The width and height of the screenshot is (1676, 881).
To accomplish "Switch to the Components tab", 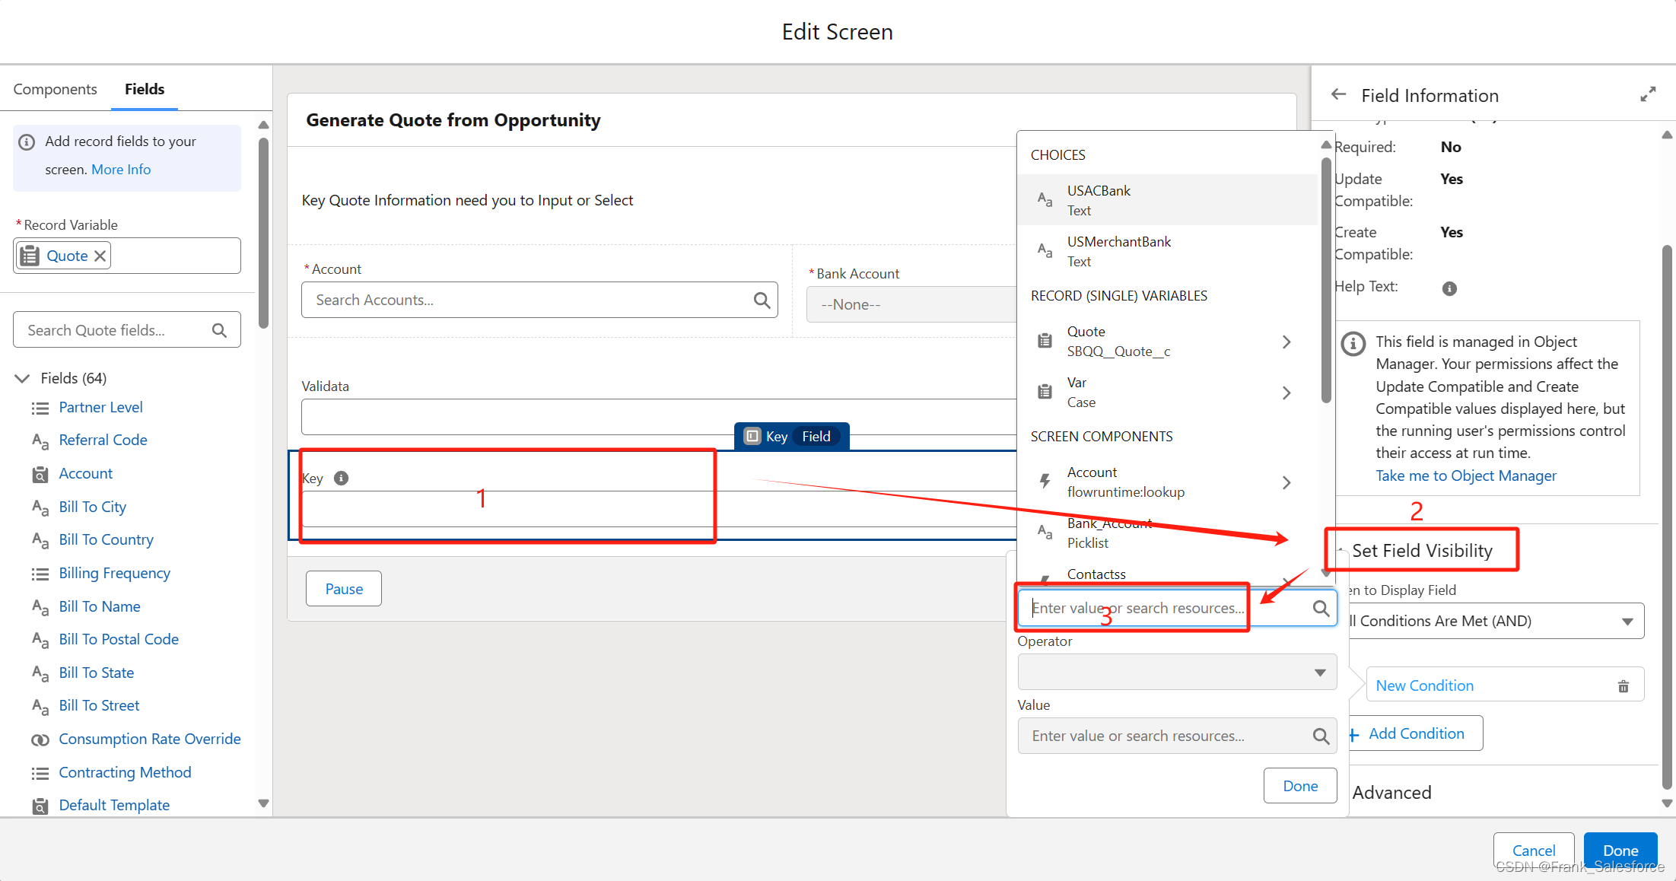I will [55, 89].
